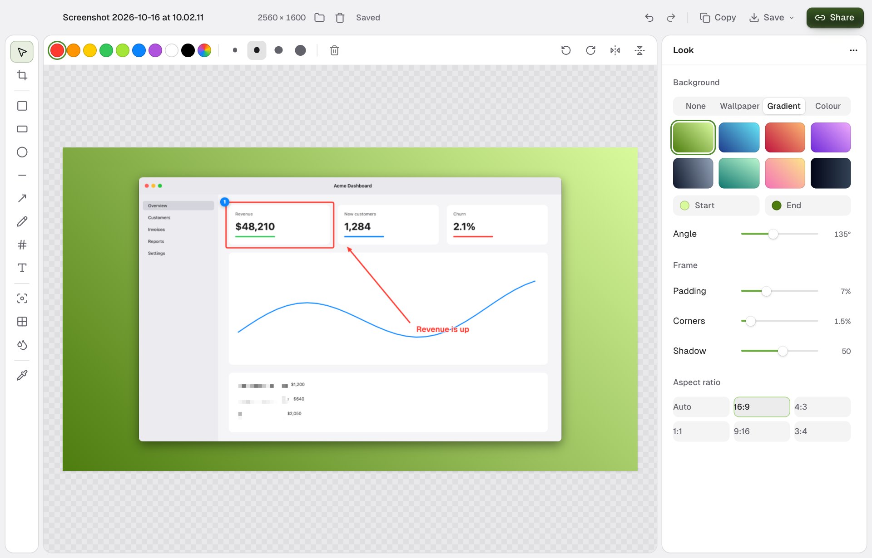
Task: Adjust the Padding slider
Action: pos(779,291)
